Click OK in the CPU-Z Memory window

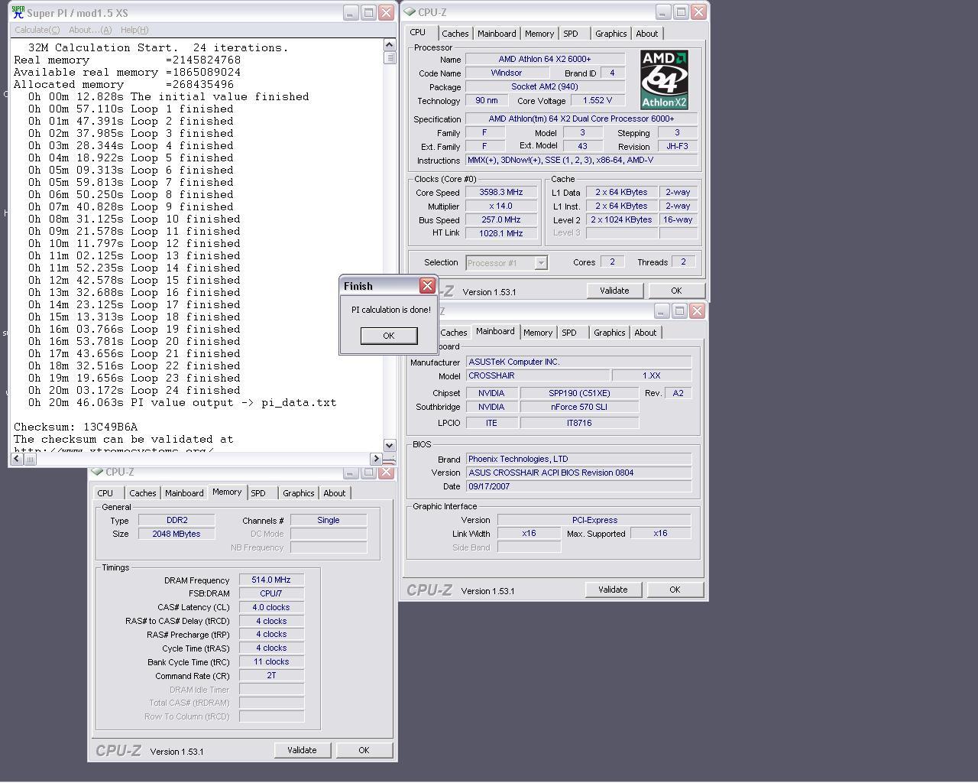(x=364, y=750)
